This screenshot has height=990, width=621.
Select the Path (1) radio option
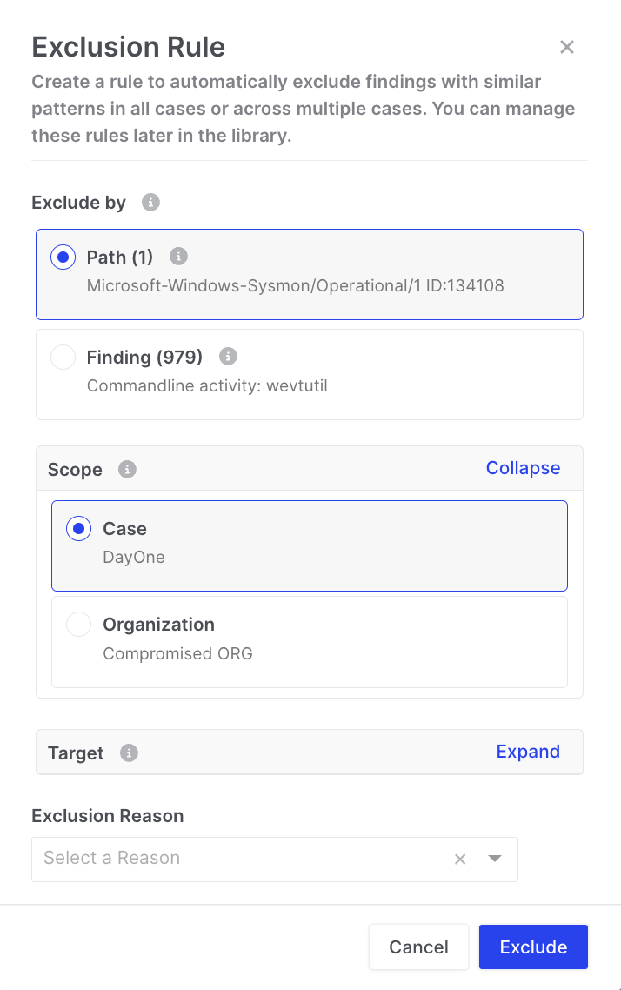point(63,258)
